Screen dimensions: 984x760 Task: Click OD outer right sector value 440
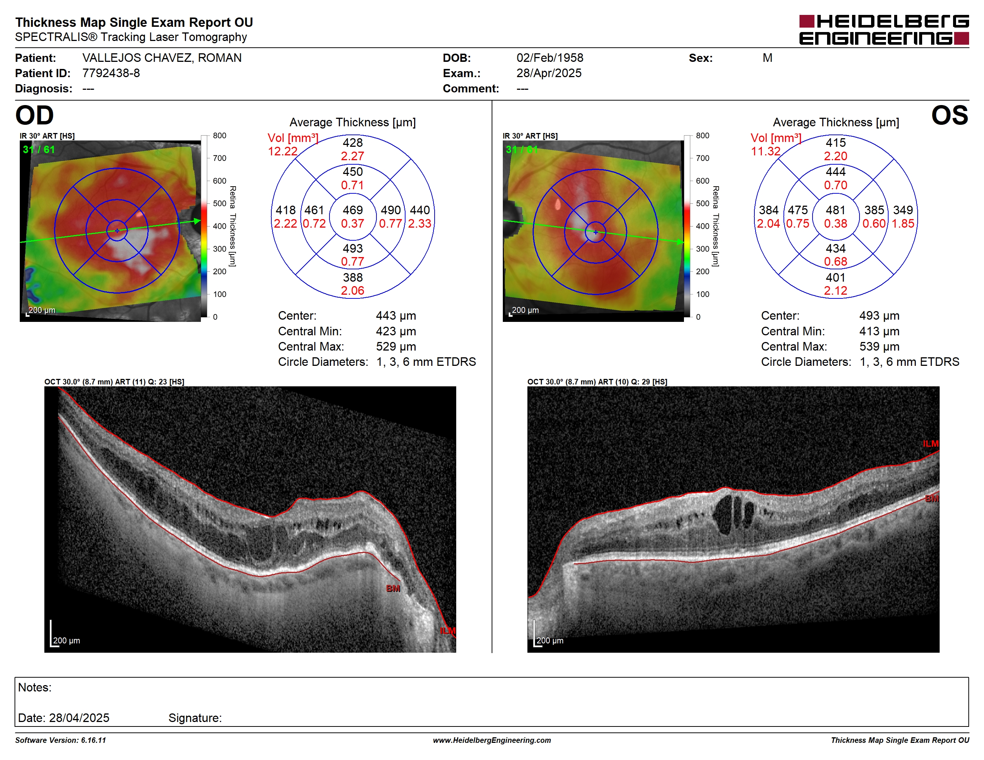[419, 210]
